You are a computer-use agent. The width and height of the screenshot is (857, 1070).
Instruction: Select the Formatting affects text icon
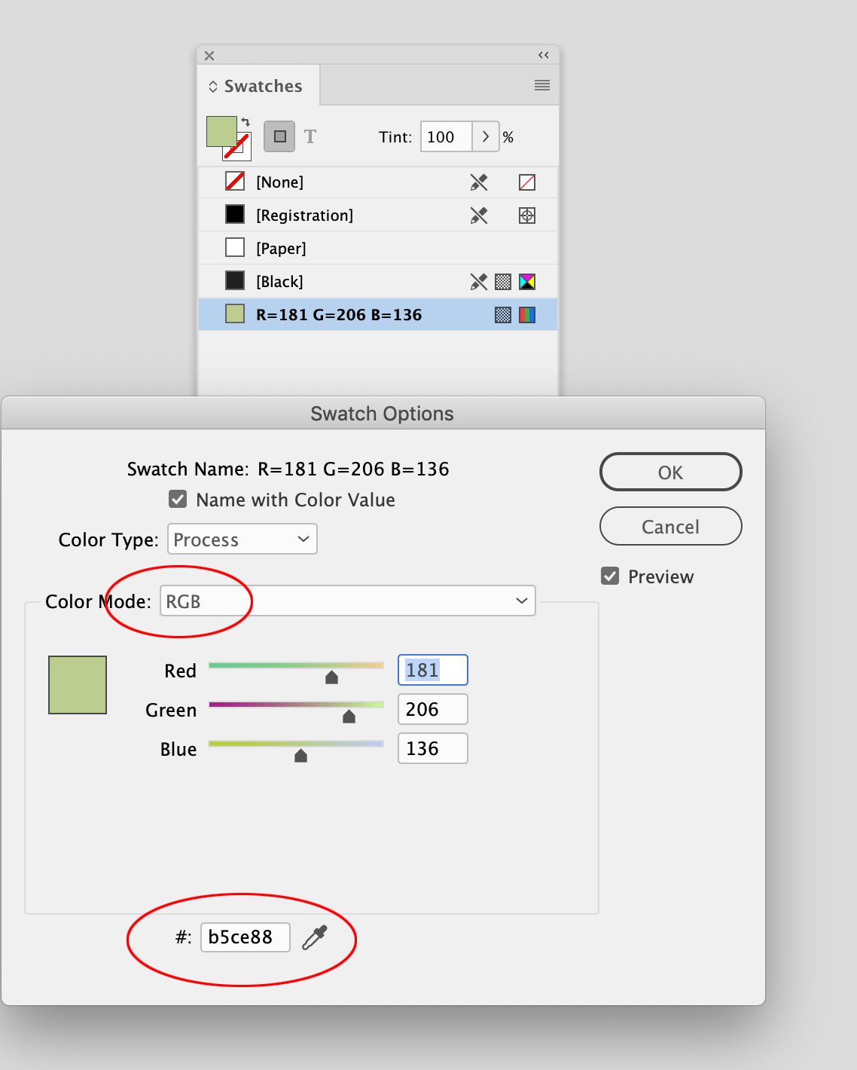pyautogui.click(x=310, y=136)
